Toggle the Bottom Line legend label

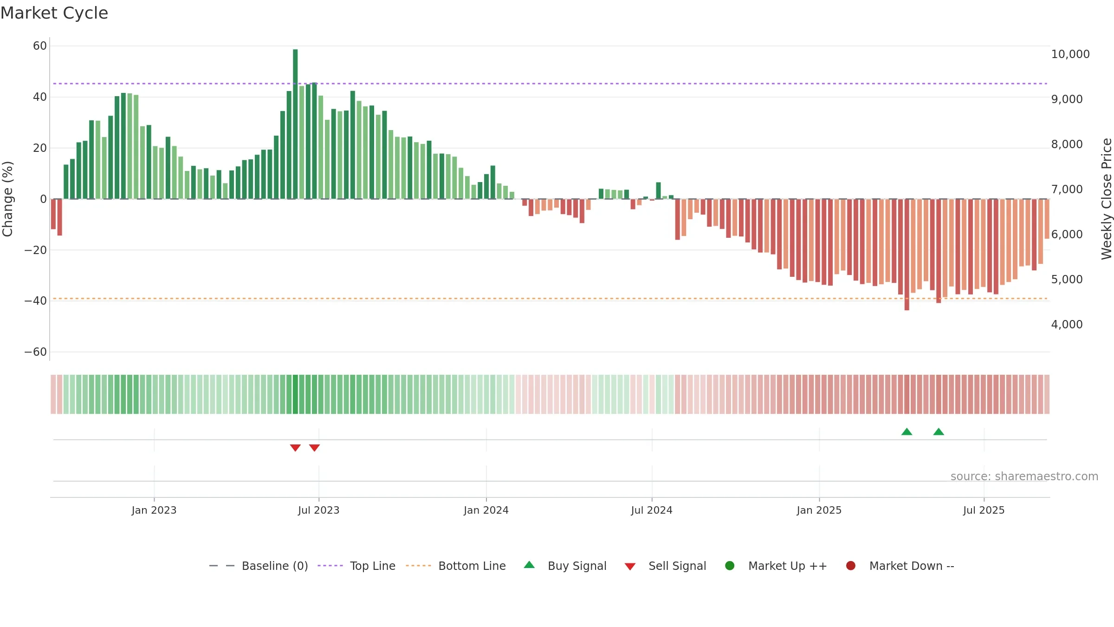(472, 566)
